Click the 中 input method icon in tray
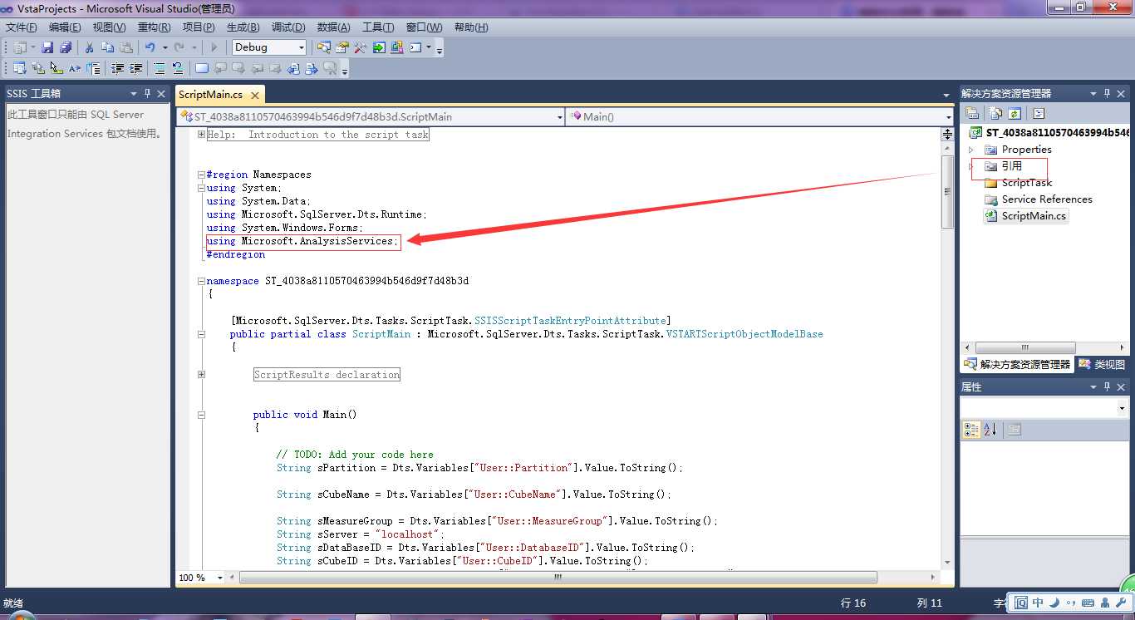The height and width of the screenshot is (620, 1135). (1039, 603)
